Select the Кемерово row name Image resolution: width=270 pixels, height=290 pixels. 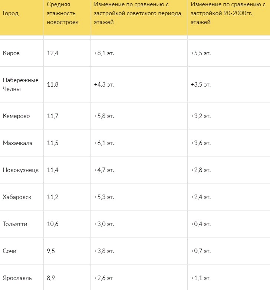tap(16, 116)
